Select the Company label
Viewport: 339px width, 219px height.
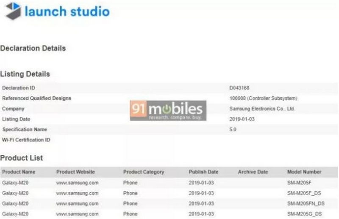(x=13, y=109)
